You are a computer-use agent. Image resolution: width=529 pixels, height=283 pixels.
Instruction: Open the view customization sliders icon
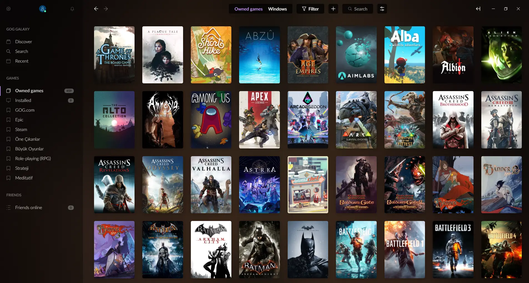382,9
